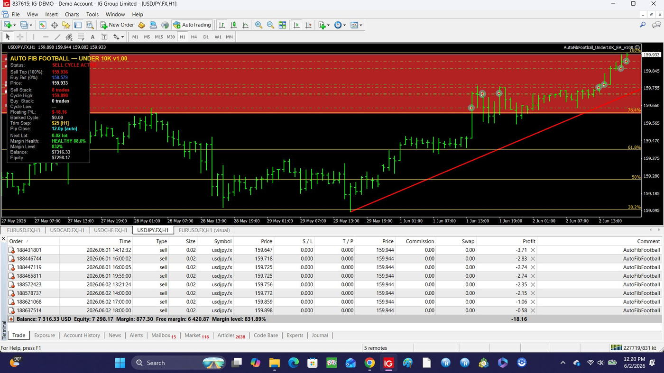The width and height of the screenshot is (664, 373).
Task: Click the Periods clock icon
Action: click(338, 25)
